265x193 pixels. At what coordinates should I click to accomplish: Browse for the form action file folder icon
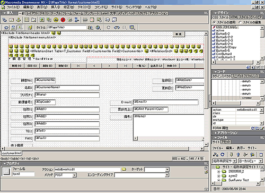point(124,169)
